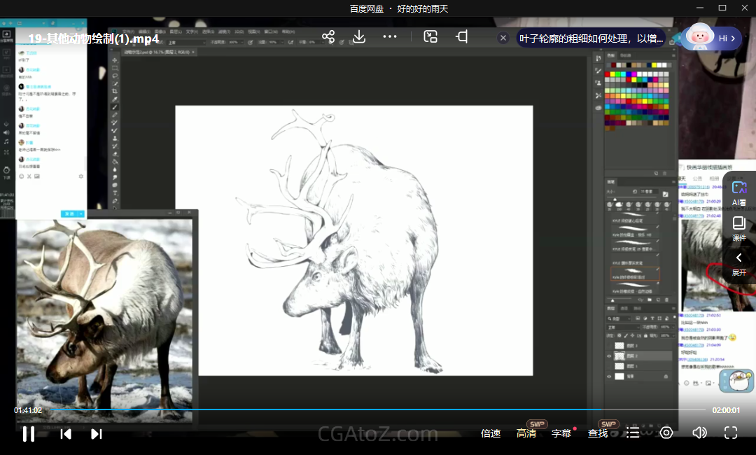This screenshot has height=455, width=756.
Task: Click the 查找 search button
Action: [x=598, y=433]
